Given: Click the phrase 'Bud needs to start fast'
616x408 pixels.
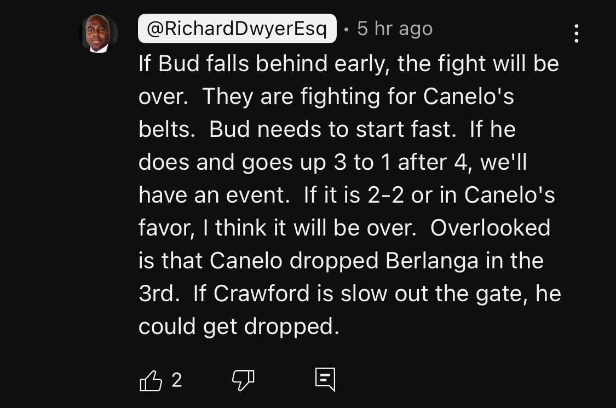Looking at the screenshot, I should (332, 130).
